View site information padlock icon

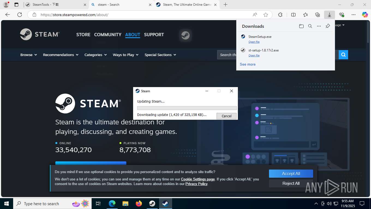tap(34, 15)
